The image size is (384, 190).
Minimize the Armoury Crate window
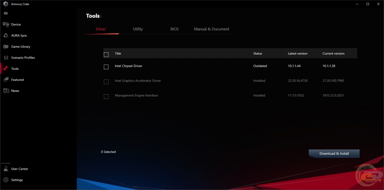tap(357, 4)
